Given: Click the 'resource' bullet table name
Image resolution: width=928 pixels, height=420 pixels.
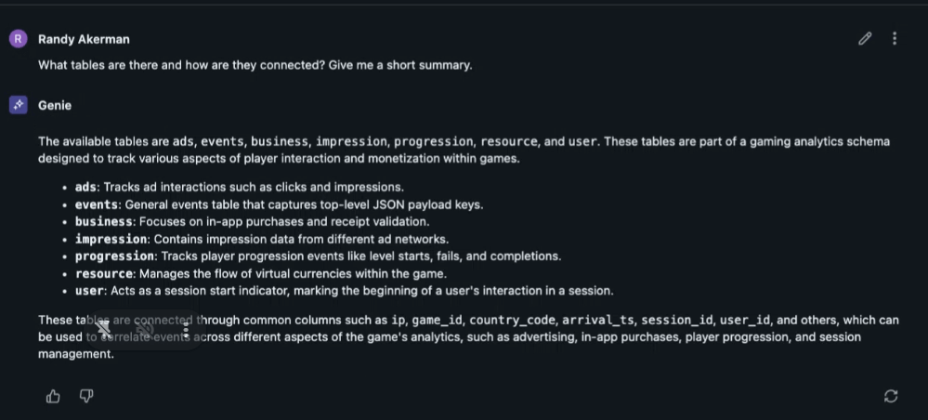Looking at the screenshot, I should (104, 273).
